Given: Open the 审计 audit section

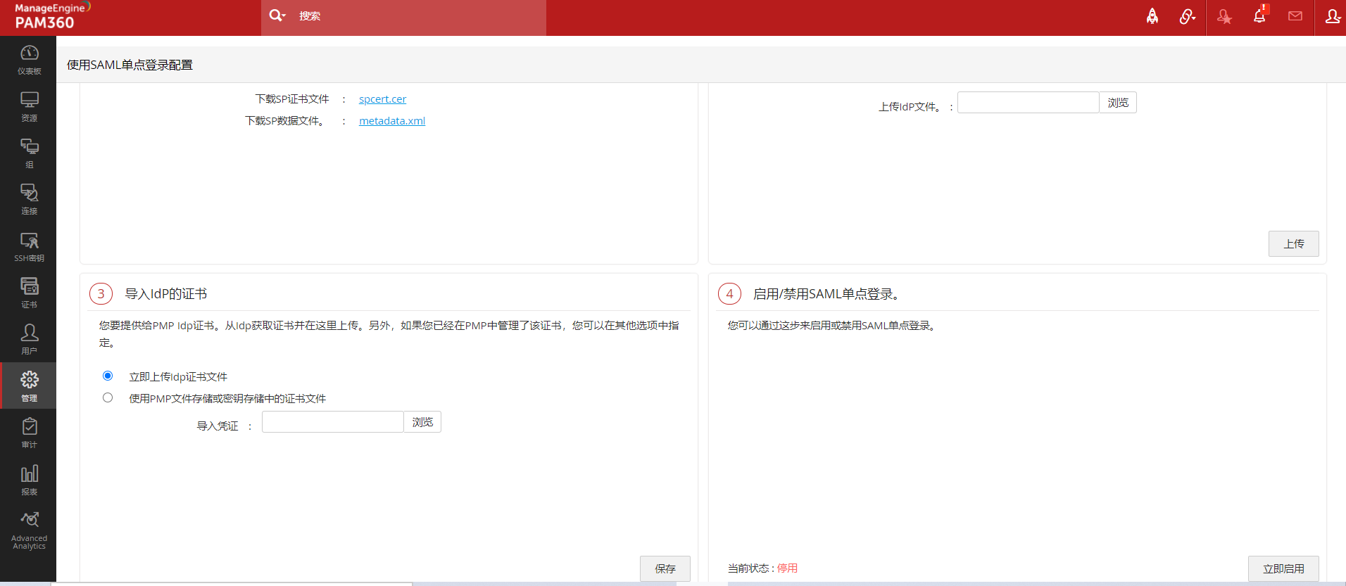Looking at the screenshot, I should coord(29,433).
